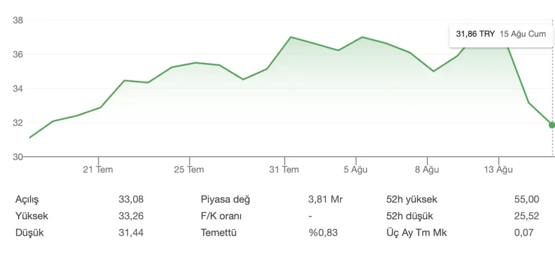Select the 5 Ağu axis label

(356, 170)
